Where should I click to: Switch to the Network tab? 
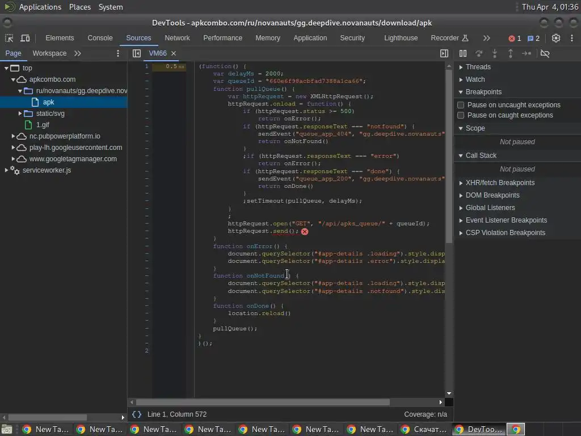177,38
